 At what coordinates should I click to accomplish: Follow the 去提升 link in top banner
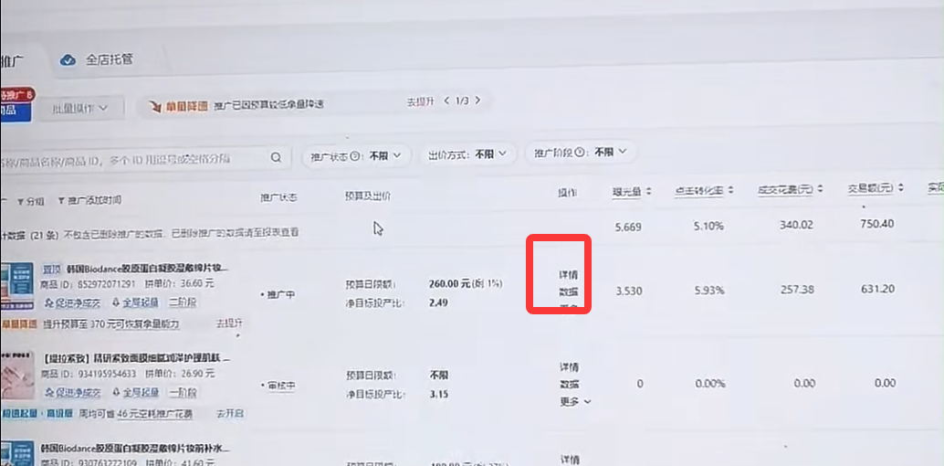[x=420, y=101]
